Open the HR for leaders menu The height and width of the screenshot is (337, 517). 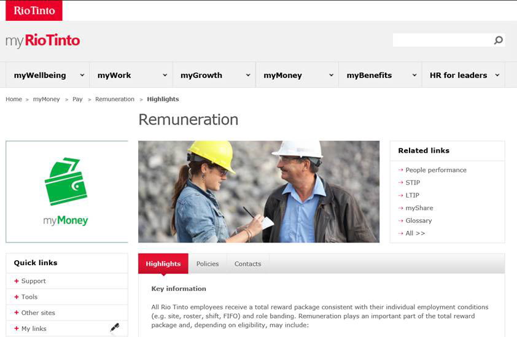pos(458,75)
